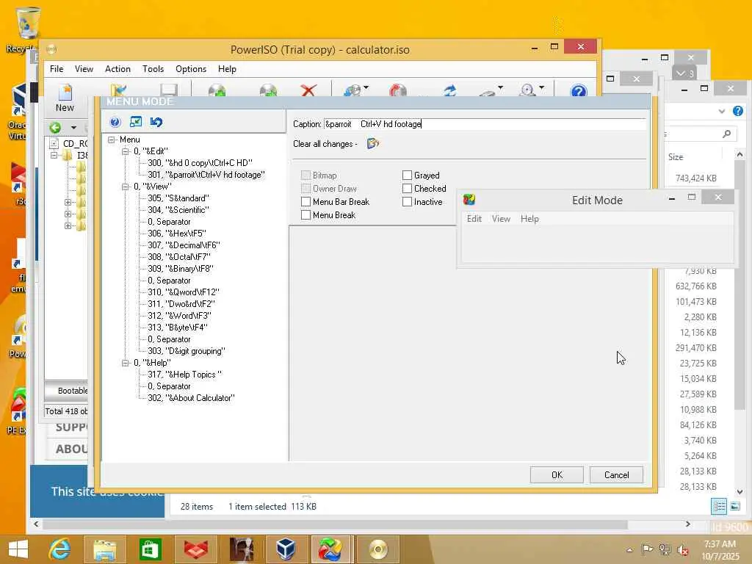Click the New toolbar button in PowerISO
The height and width of the screenshot is (564, 752).
click(65, 99)
